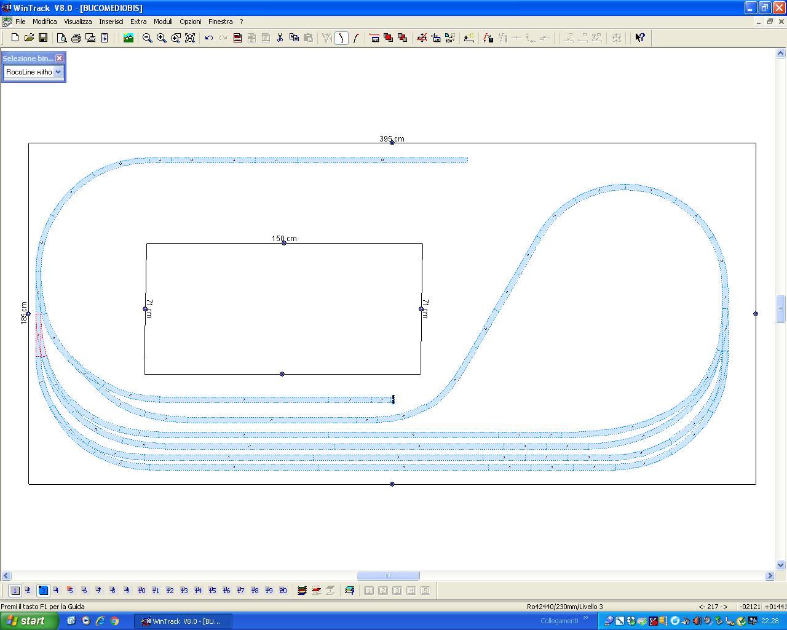Click the scroll right arrow
This screenshot has width=787, height=630.
click(770, 576)
